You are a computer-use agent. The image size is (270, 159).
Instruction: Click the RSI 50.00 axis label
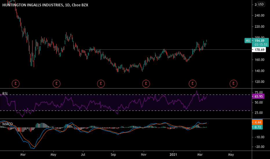(259, 102)
